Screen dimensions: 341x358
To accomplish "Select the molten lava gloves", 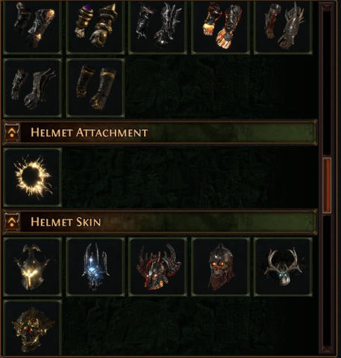I will click(x=220, y=27).
